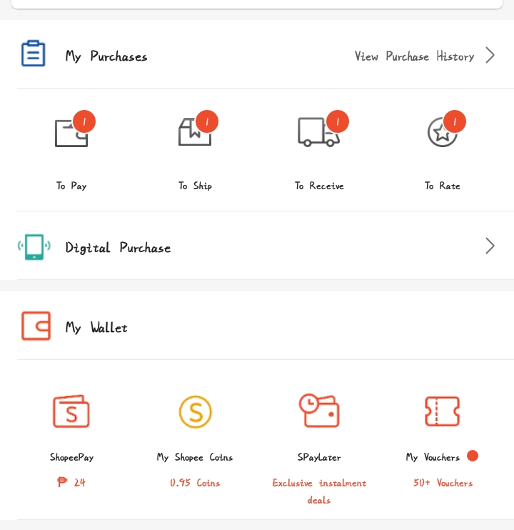The width and height of the screenshot is (514, 530).
Task: Tap the My Purchases heading
Action: [106, 56]
